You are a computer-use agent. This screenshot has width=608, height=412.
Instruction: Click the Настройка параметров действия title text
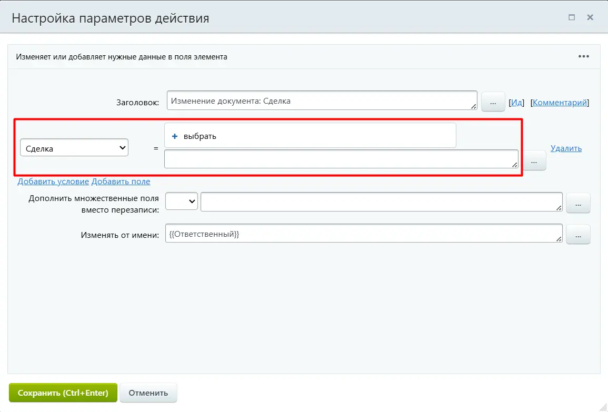coord(111,18)
